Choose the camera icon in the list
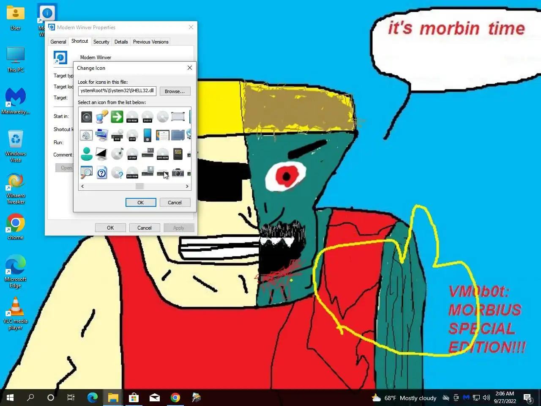Viewport: 541px width, 406px height. [x=178, y=173]
